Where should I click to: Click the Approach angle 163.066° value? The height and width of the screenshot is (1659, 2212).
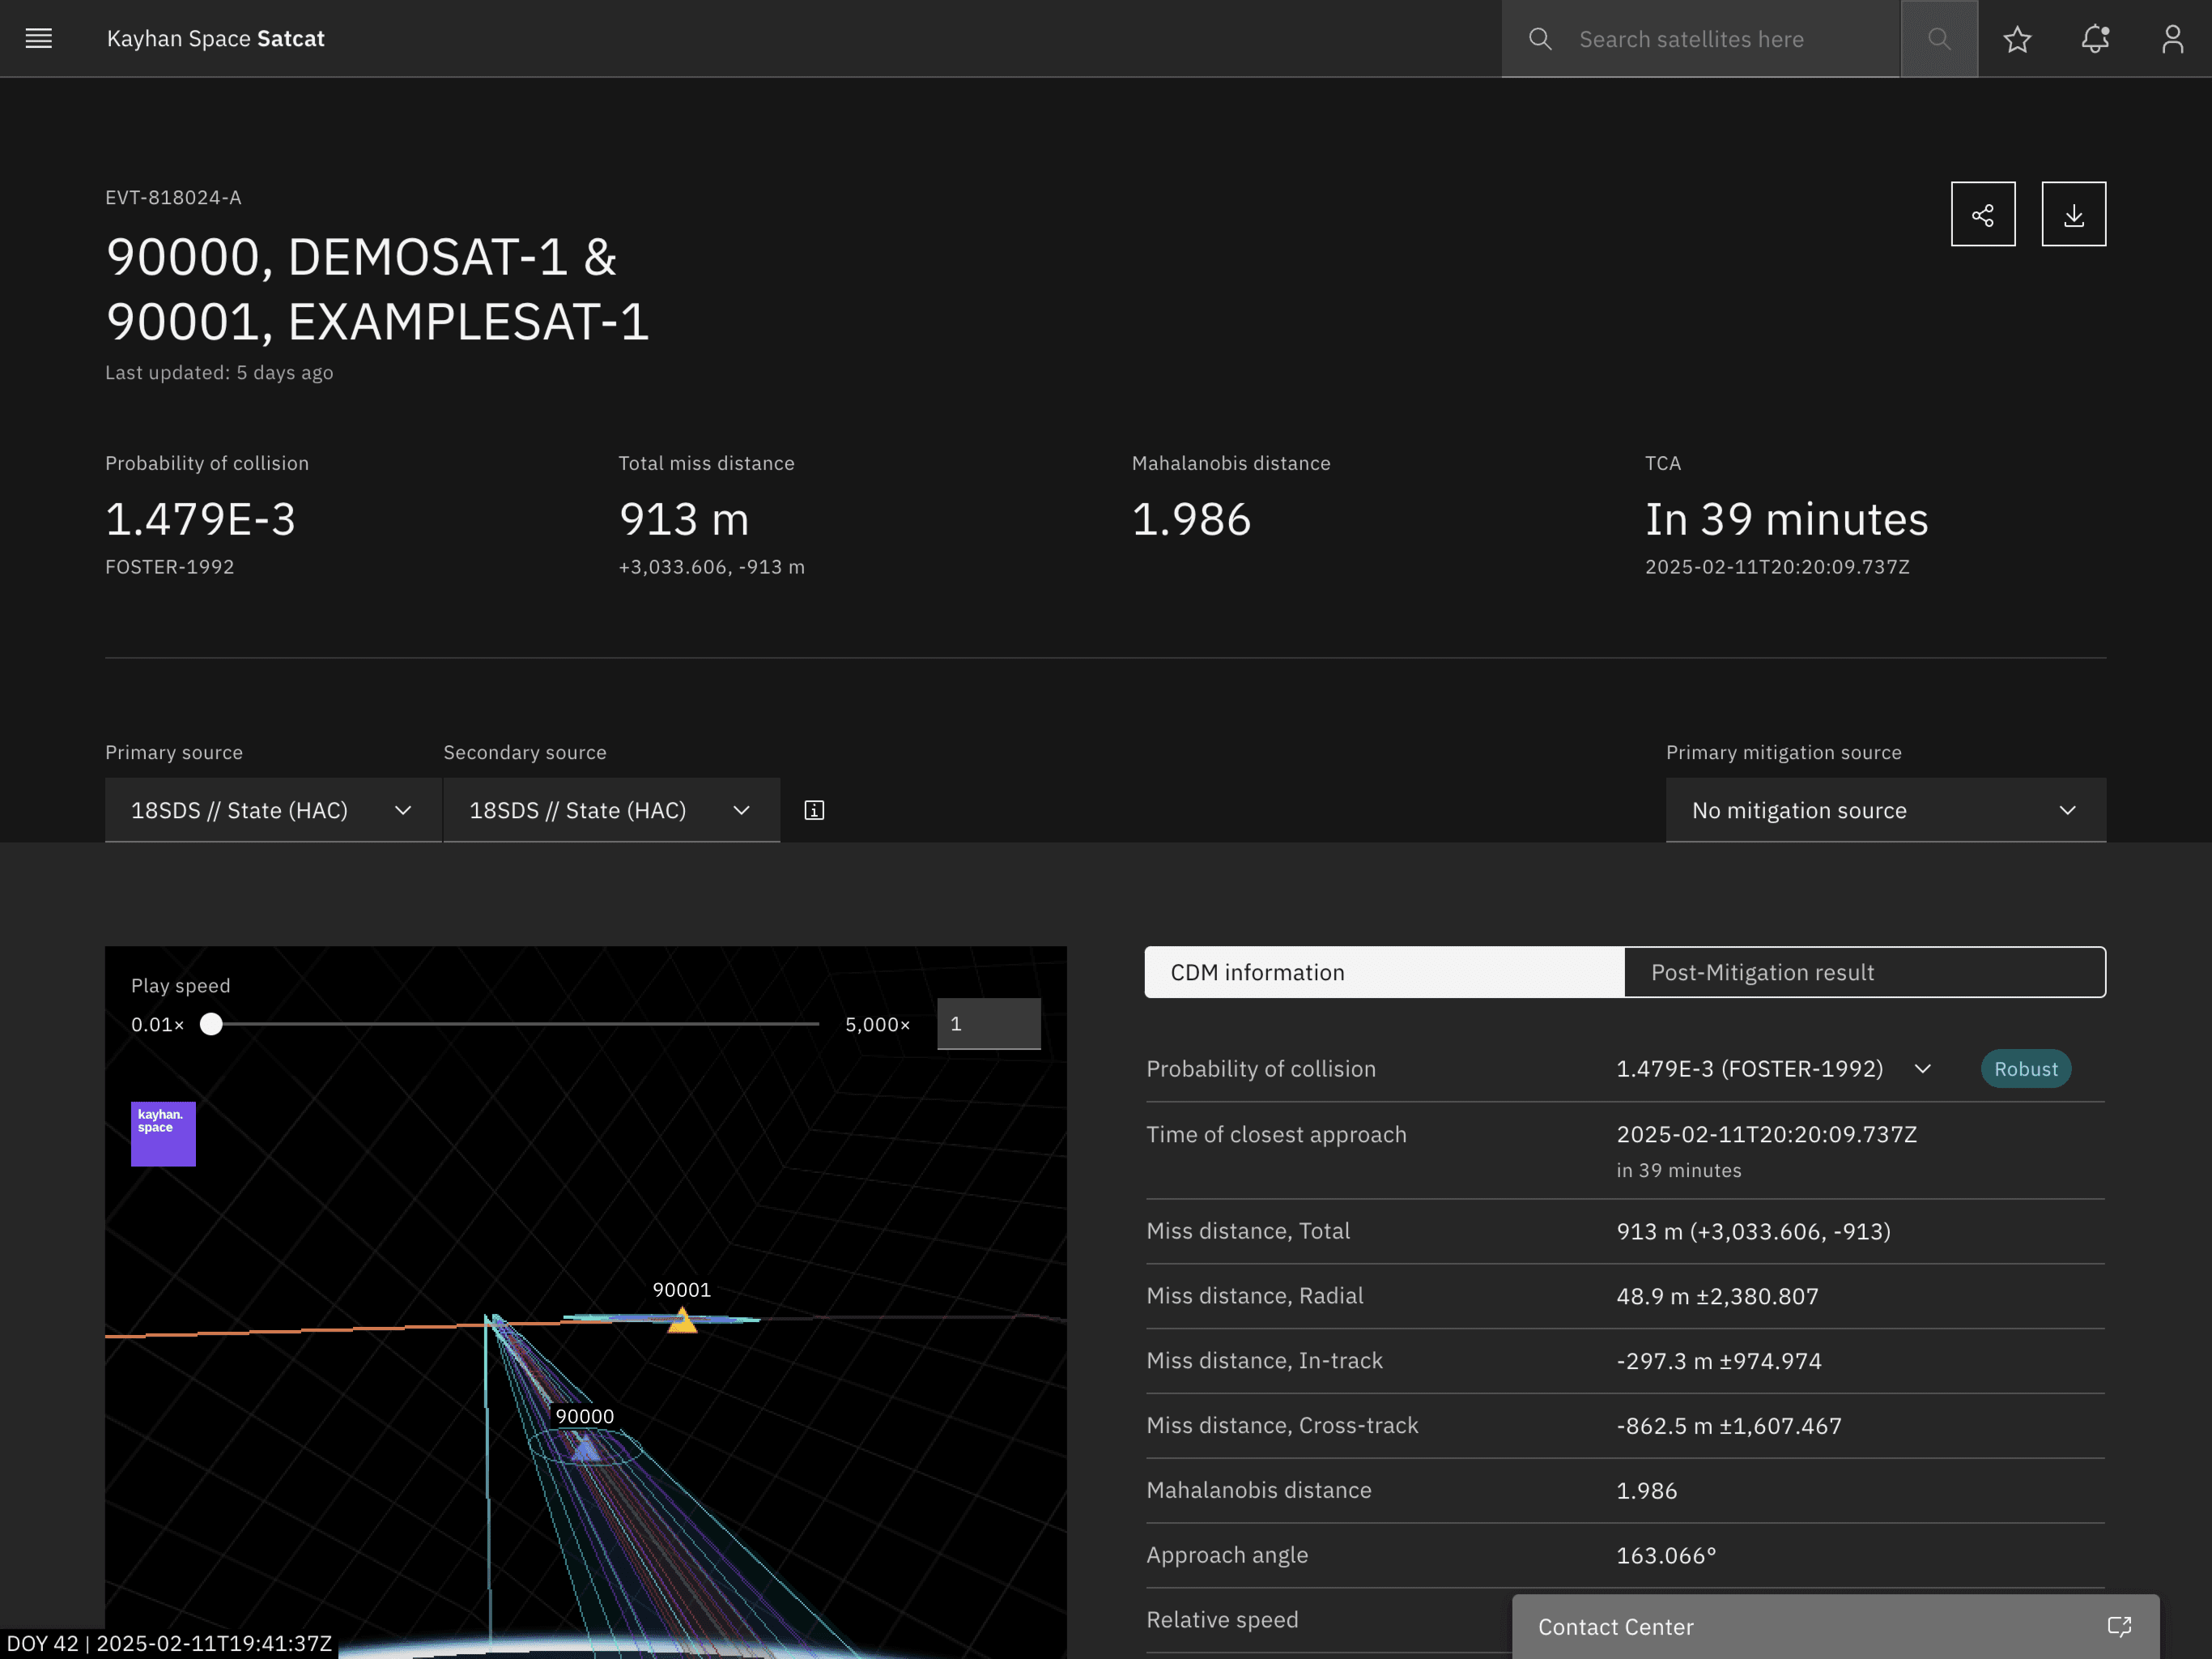pos(1665,1555)
